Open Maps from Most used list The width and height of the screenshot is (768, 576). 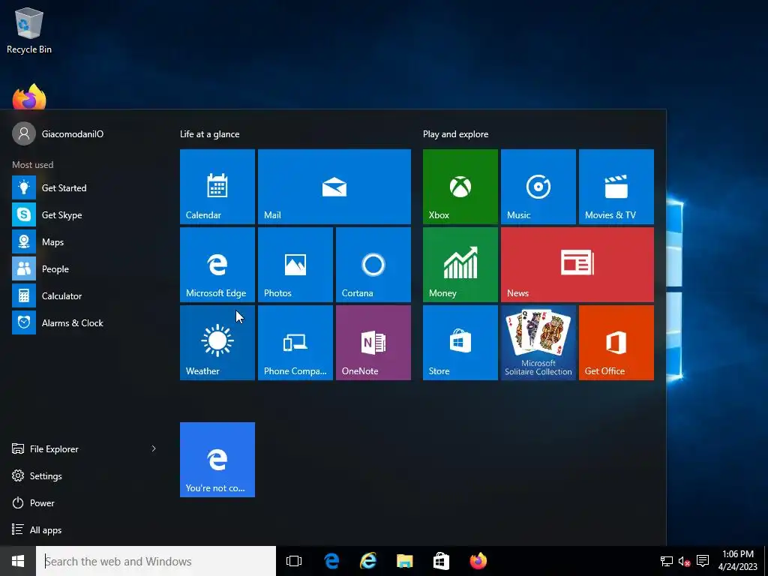(84, 242)
